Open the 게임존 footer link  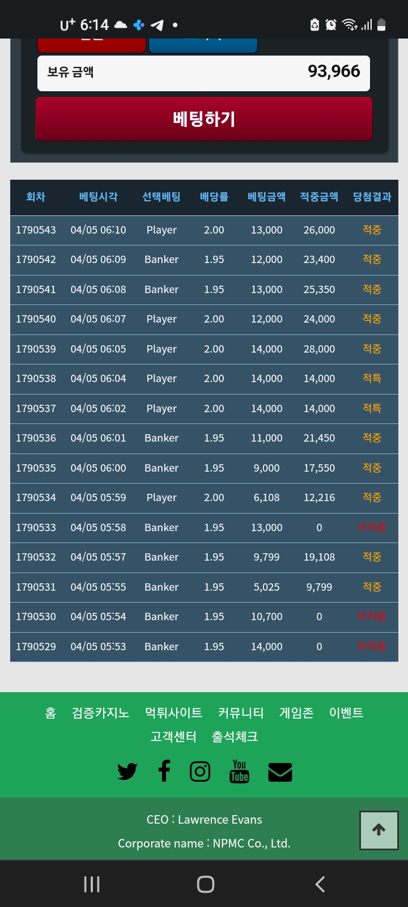pos(296,713)
